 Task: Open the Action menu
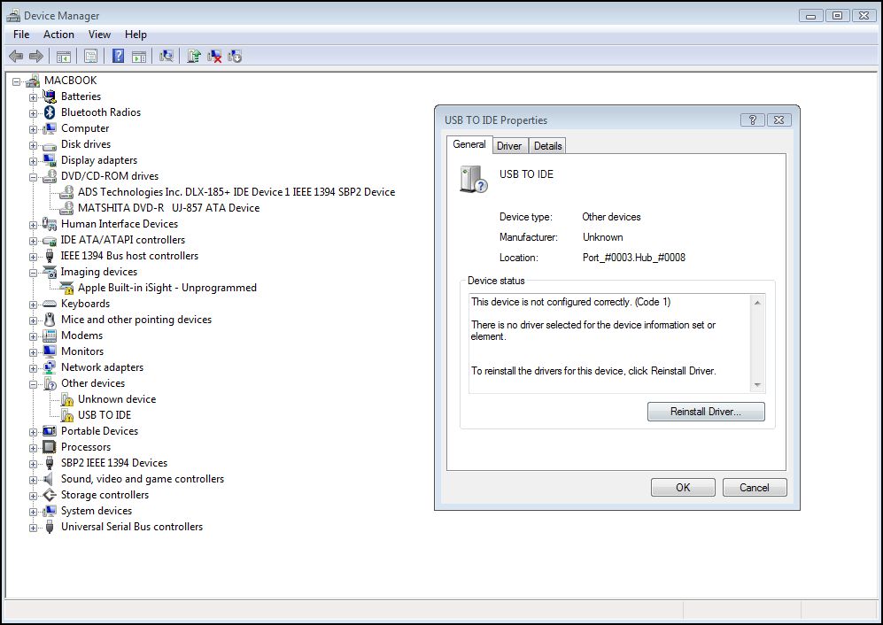coord(58,34)
